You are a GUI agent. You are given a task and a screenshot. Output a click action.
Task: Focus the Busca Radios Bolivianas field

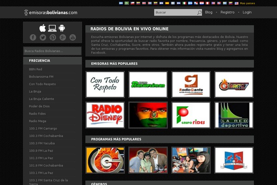click(x=52, y=51)
